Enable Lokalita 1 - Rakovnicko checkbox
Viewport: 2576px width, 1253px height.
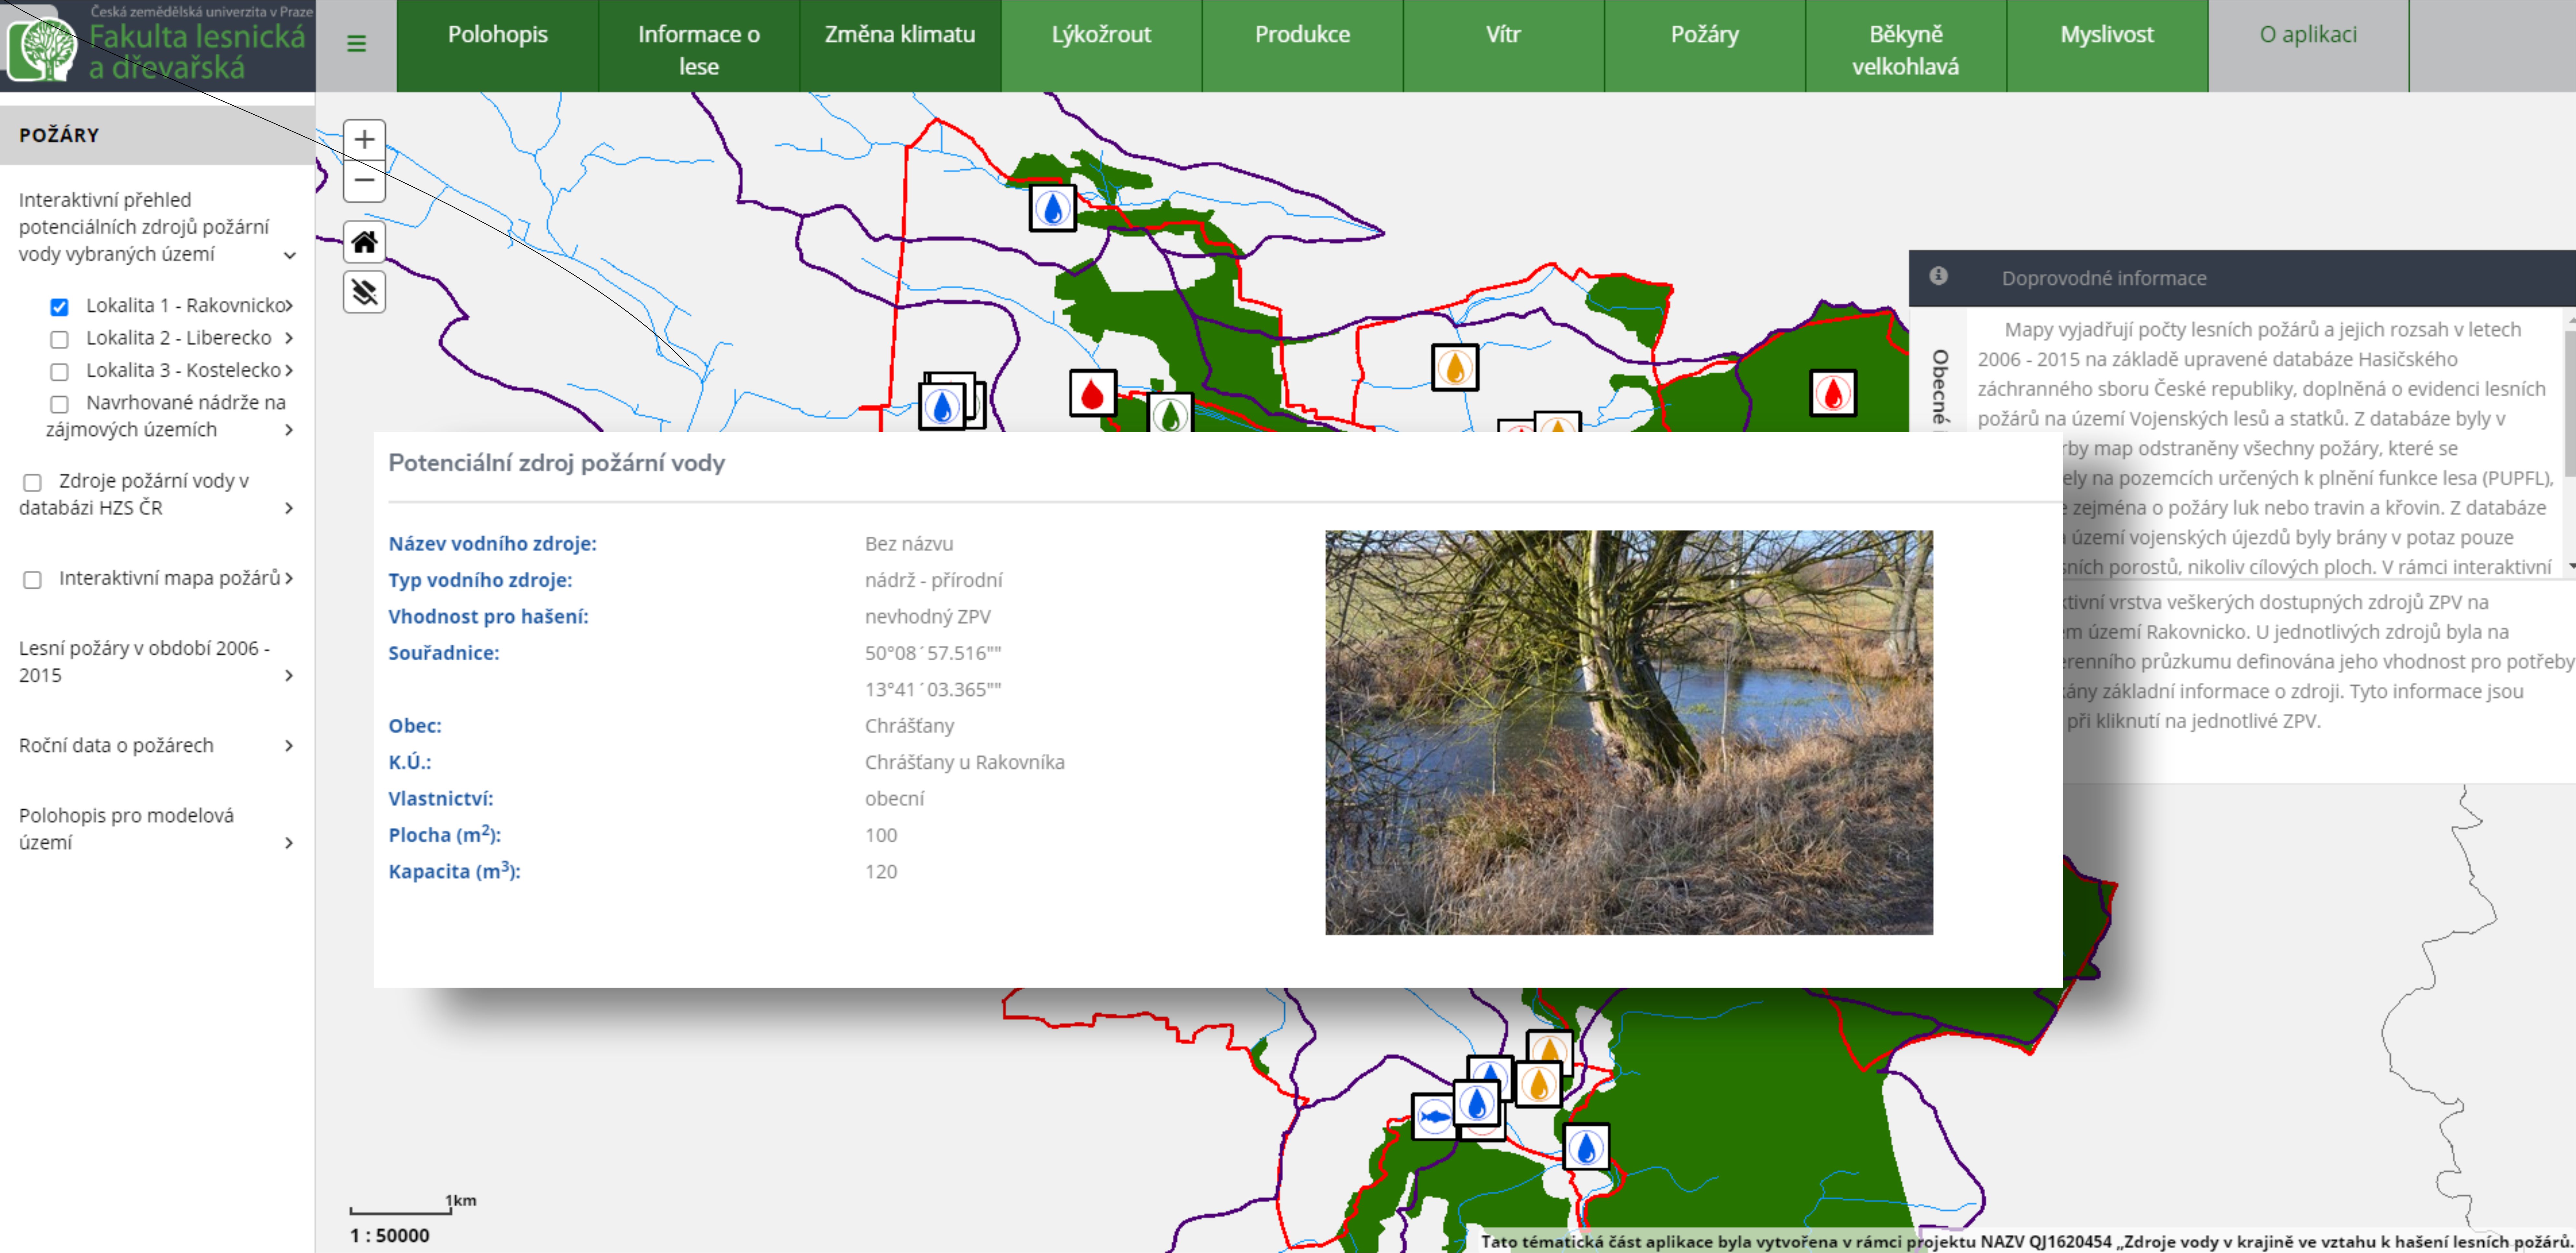coord(59,307)
